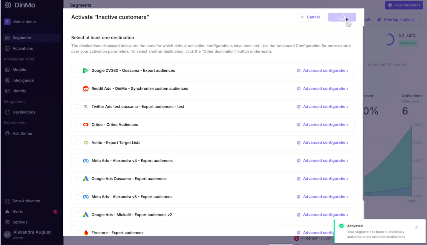The width and height of the screenshot is (427, 245).
Task: Click the Segments sidebar icon
Action: coord(7,38)
